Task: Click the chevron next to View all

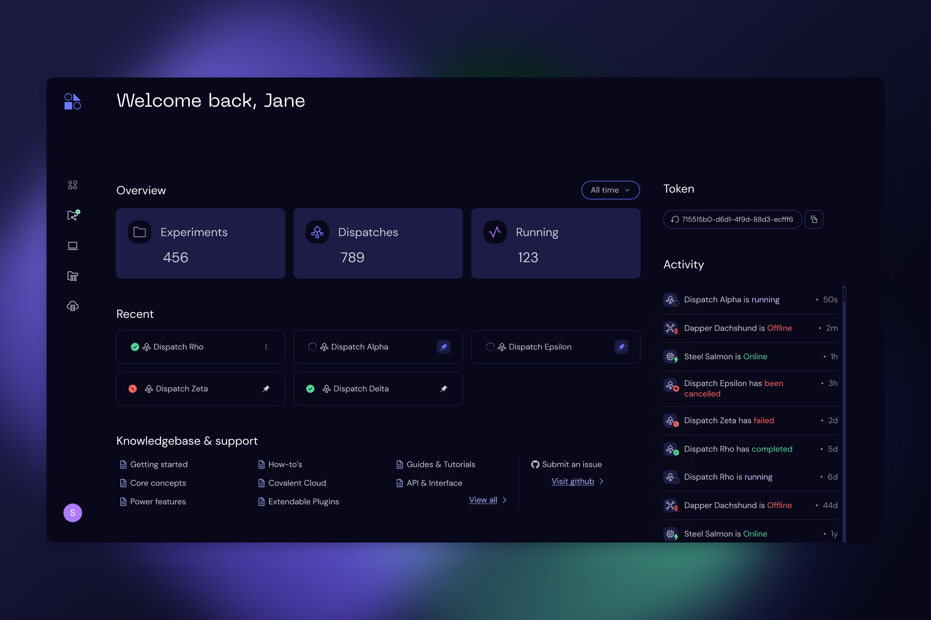Action: (x=505, y=500)
